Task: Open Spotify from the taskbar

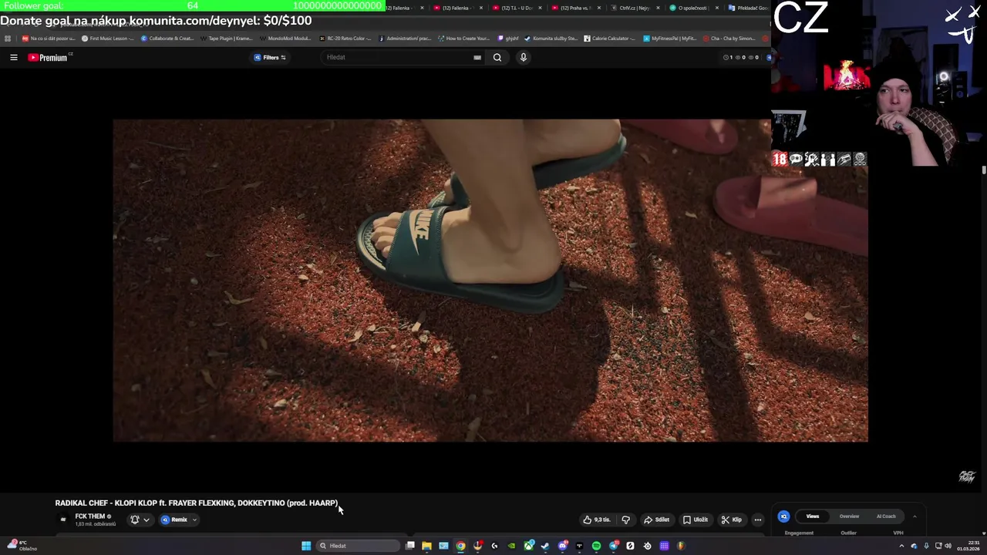Action: pyautogui.click(x=596, y=546)
